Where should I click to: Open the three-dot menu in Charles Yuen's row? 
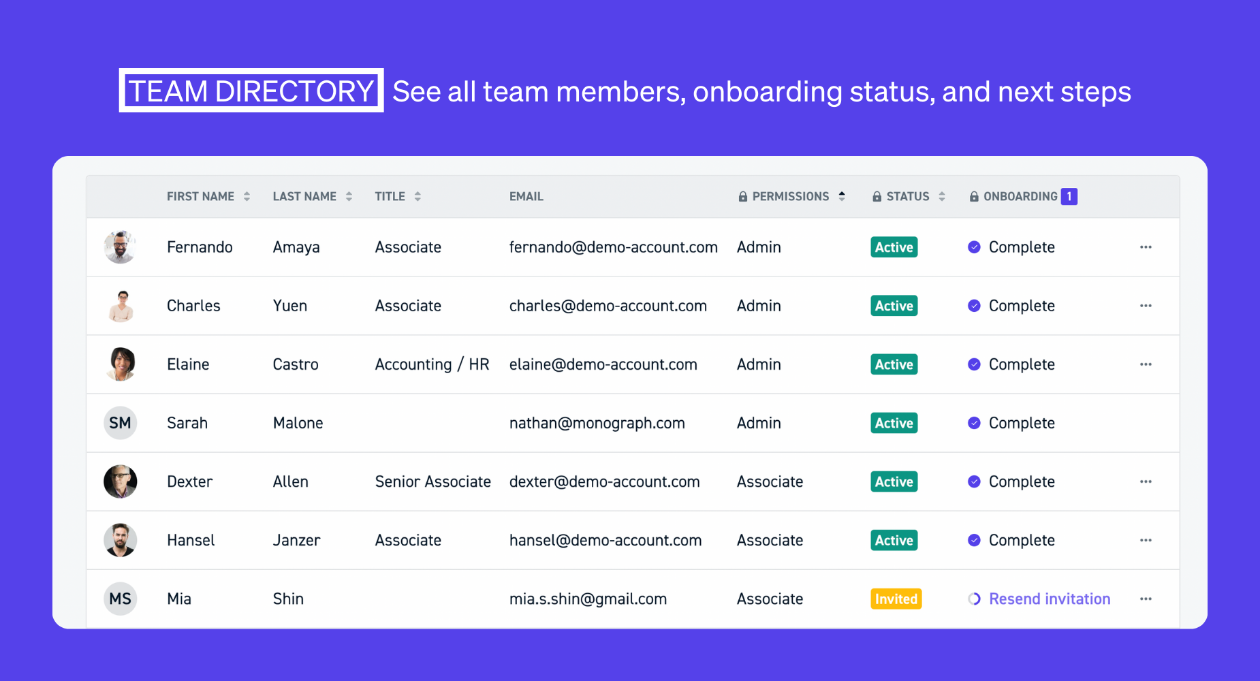pyautogui.click(x=1146, y=306)
